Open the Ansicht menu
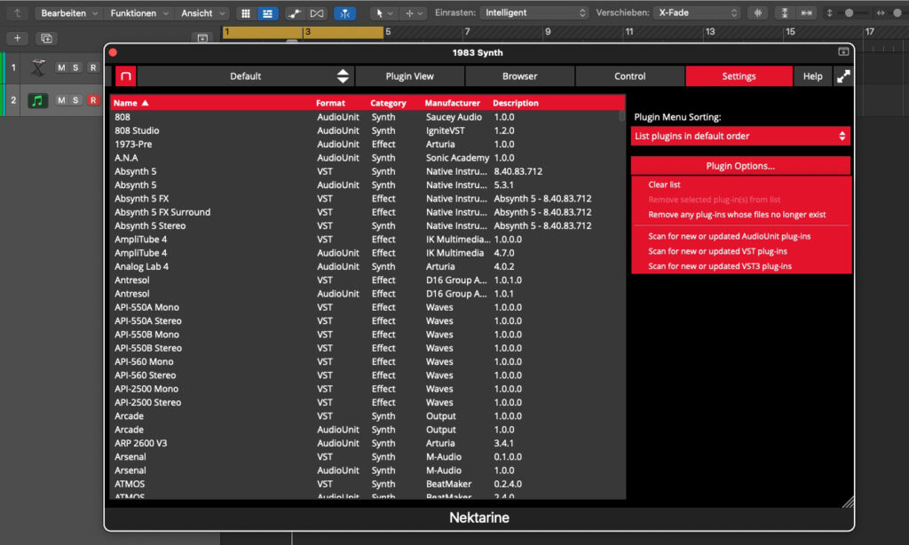The image size is (909, 545). pyautogui.click(x=202, y=12)
